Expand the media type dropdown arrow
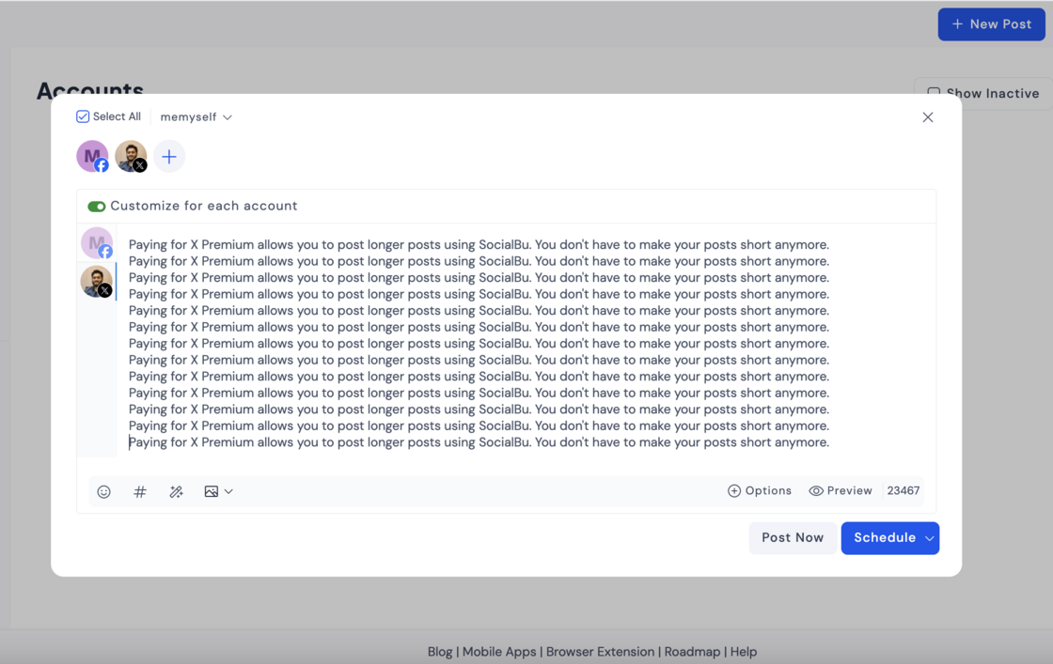Viewport: 1053px width, 664px height. (x=228, y=491)
